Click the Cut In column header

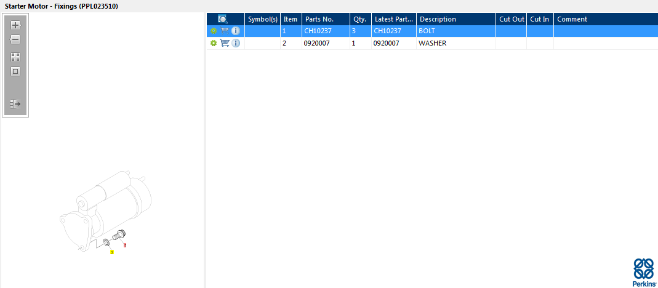click(540, 19)
